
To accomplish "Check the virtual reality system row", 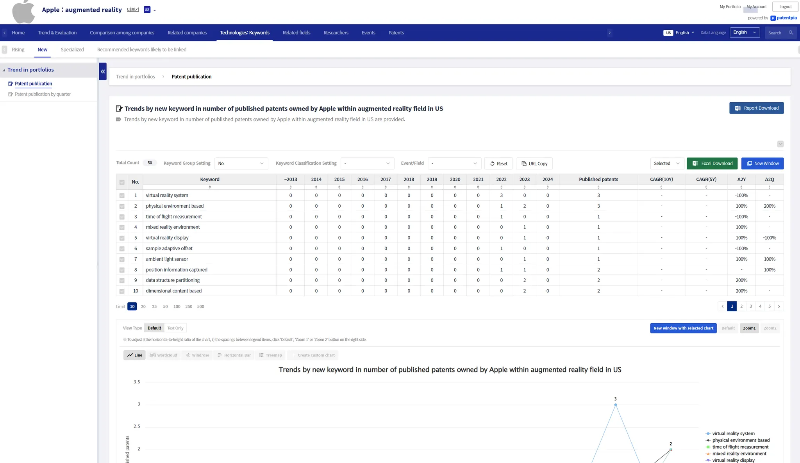I will (x=122, y=196).
